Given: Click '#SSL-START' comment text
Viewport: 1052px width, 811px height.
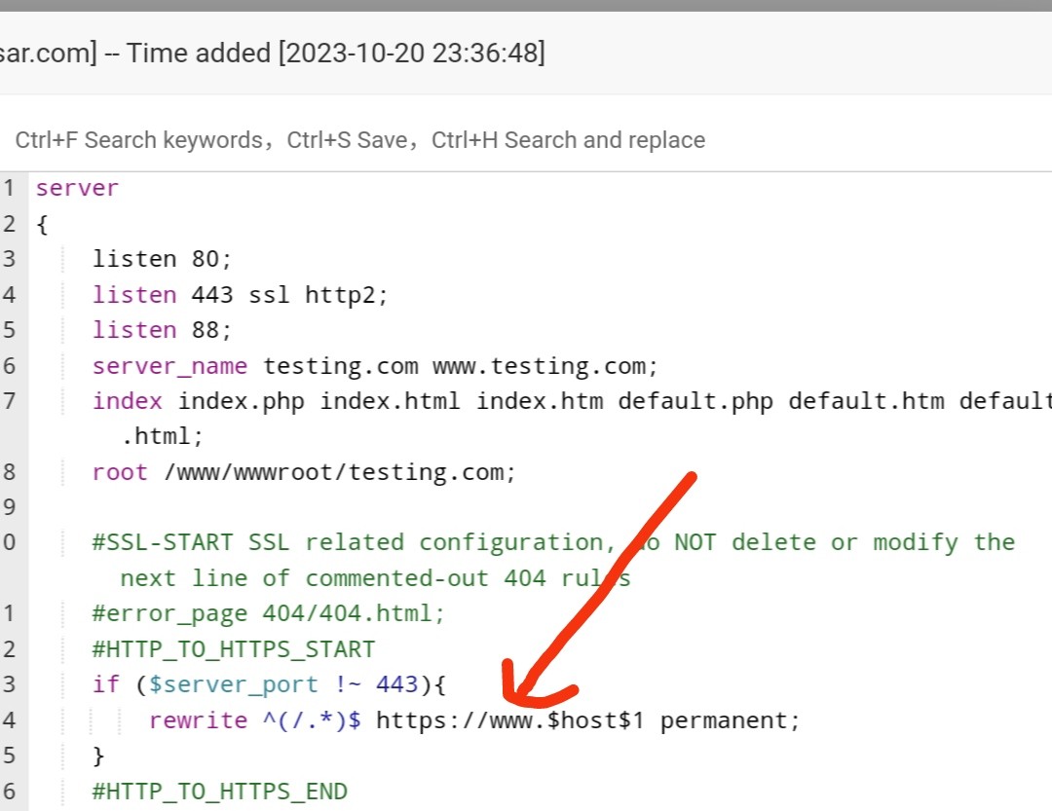Looking at the screenshot, I should (163, 542).
